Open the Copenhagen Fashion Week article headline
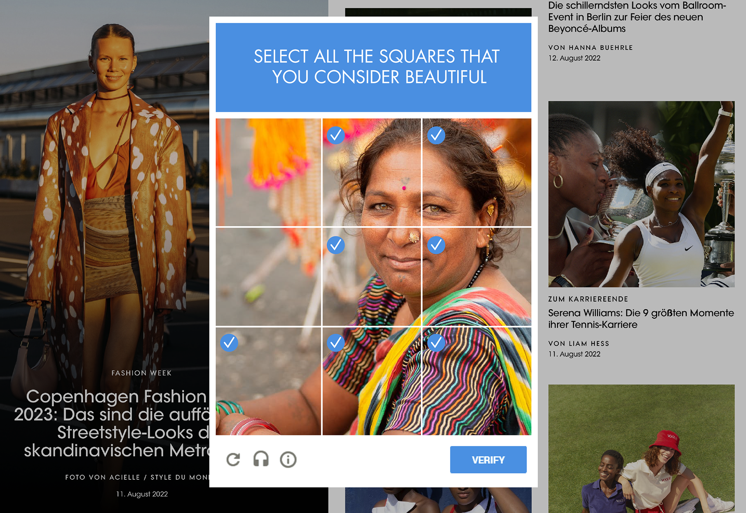Image resolution: width=746 pixels, height=513 pixels. (113, 423)
